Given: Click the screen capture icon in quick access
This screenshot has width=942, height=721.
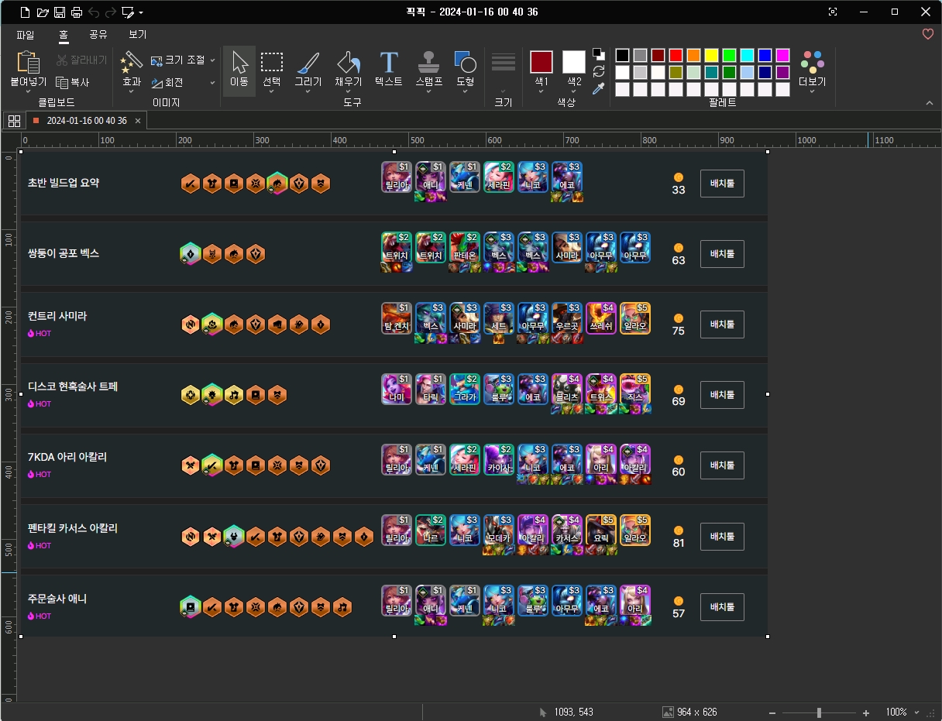Looking at the screenshot, I should tap(128, 12).
